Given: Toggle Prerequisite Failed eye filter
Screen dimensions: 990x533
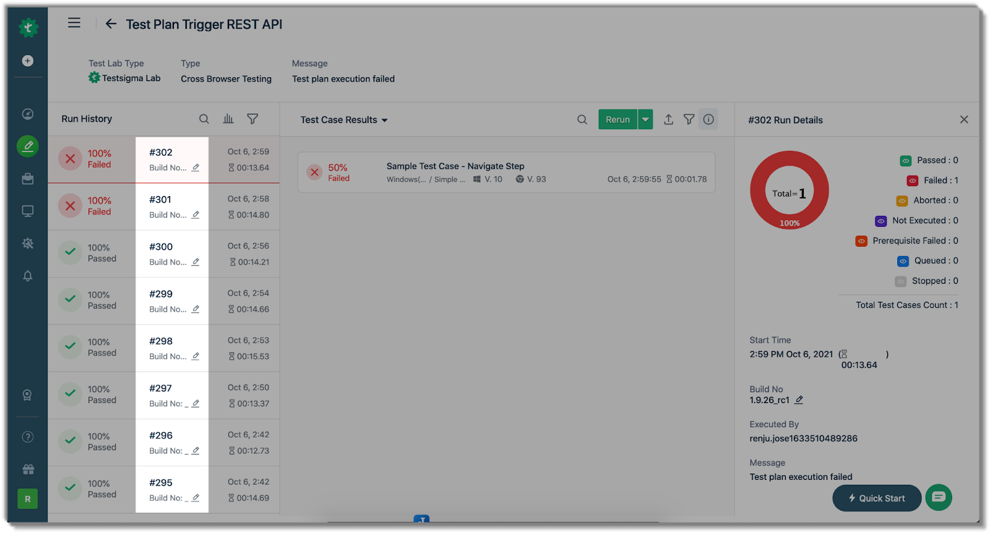Looking at the screenshot, I should tap(861, 241).
